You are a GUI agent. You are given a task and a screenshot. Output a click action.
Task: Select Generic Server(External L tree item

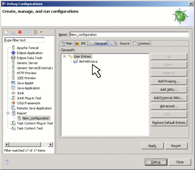[35, 68]
